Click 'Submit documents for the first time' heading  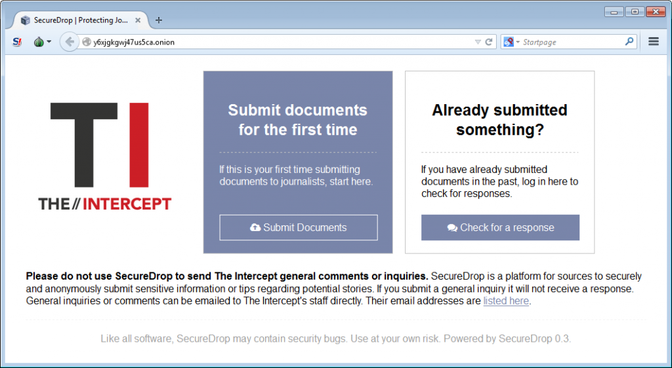click(x=297, y=120)
